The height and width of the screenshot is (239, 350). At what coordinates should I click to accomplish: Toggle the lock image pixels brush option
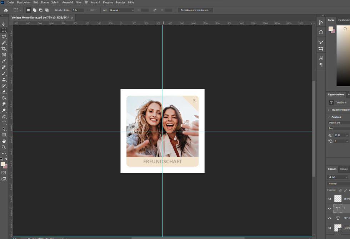pos(346,190)
